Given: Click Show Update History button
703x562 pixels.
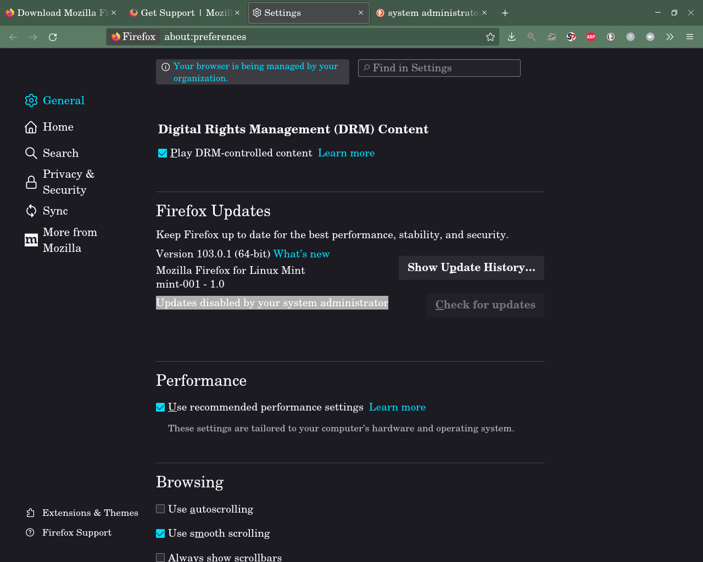Looking at the screenshot, I should coord(471,268).
